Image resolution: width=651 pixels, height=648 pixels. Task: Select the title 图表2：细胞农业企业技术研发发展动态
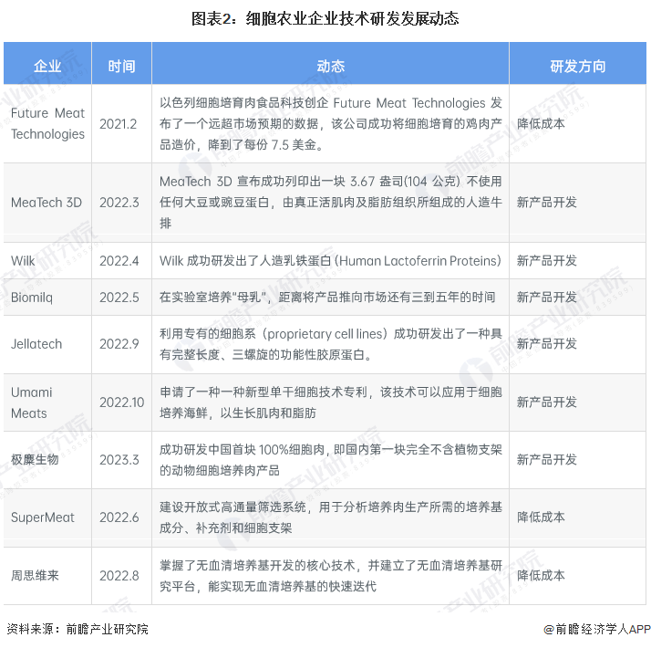325,18
